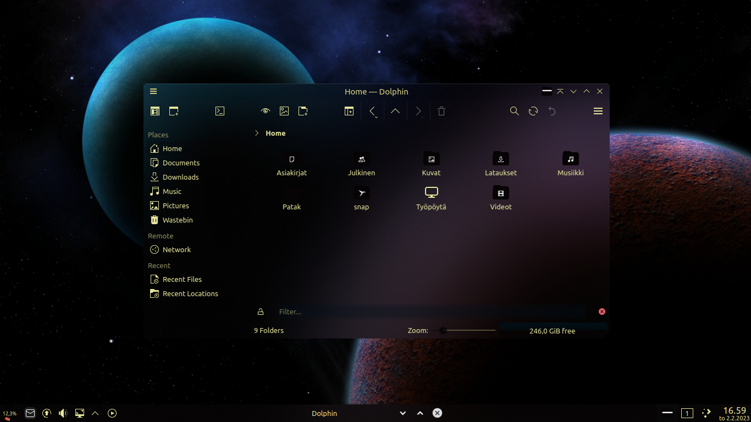Open the window menu icon in the title bar

153,91
